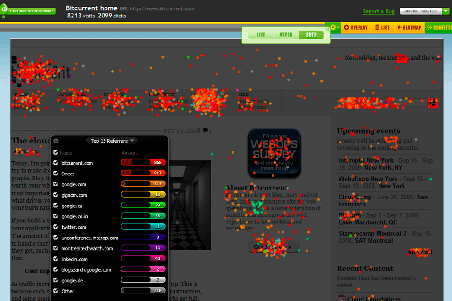The image size is (452, 301).
Task: Close the Live/Other/Both popup with the X
Action: (328, 29)
